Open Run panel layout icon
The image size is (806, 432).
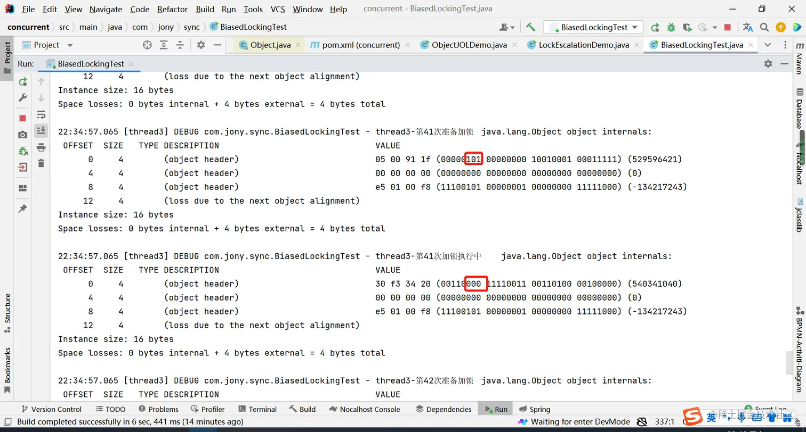point(23,188)
